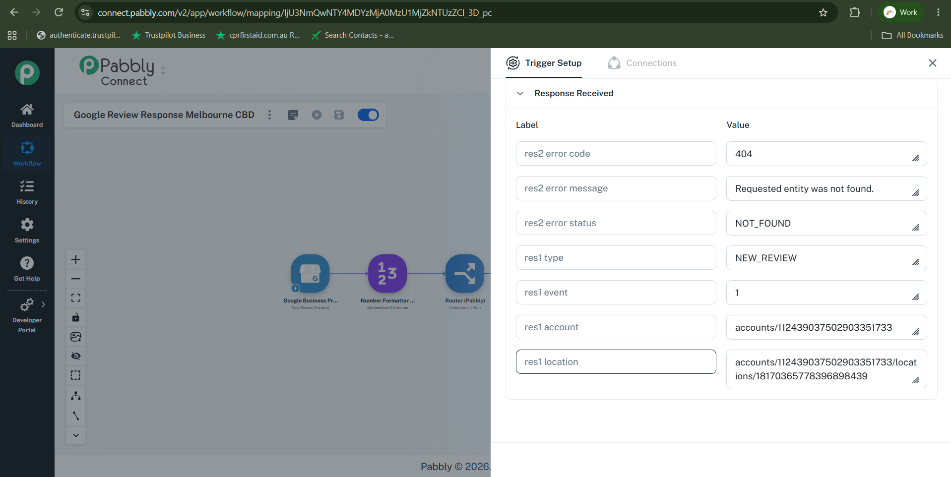Lock the workflow canvas
The image size is (951, 477).
coord(76,317)
